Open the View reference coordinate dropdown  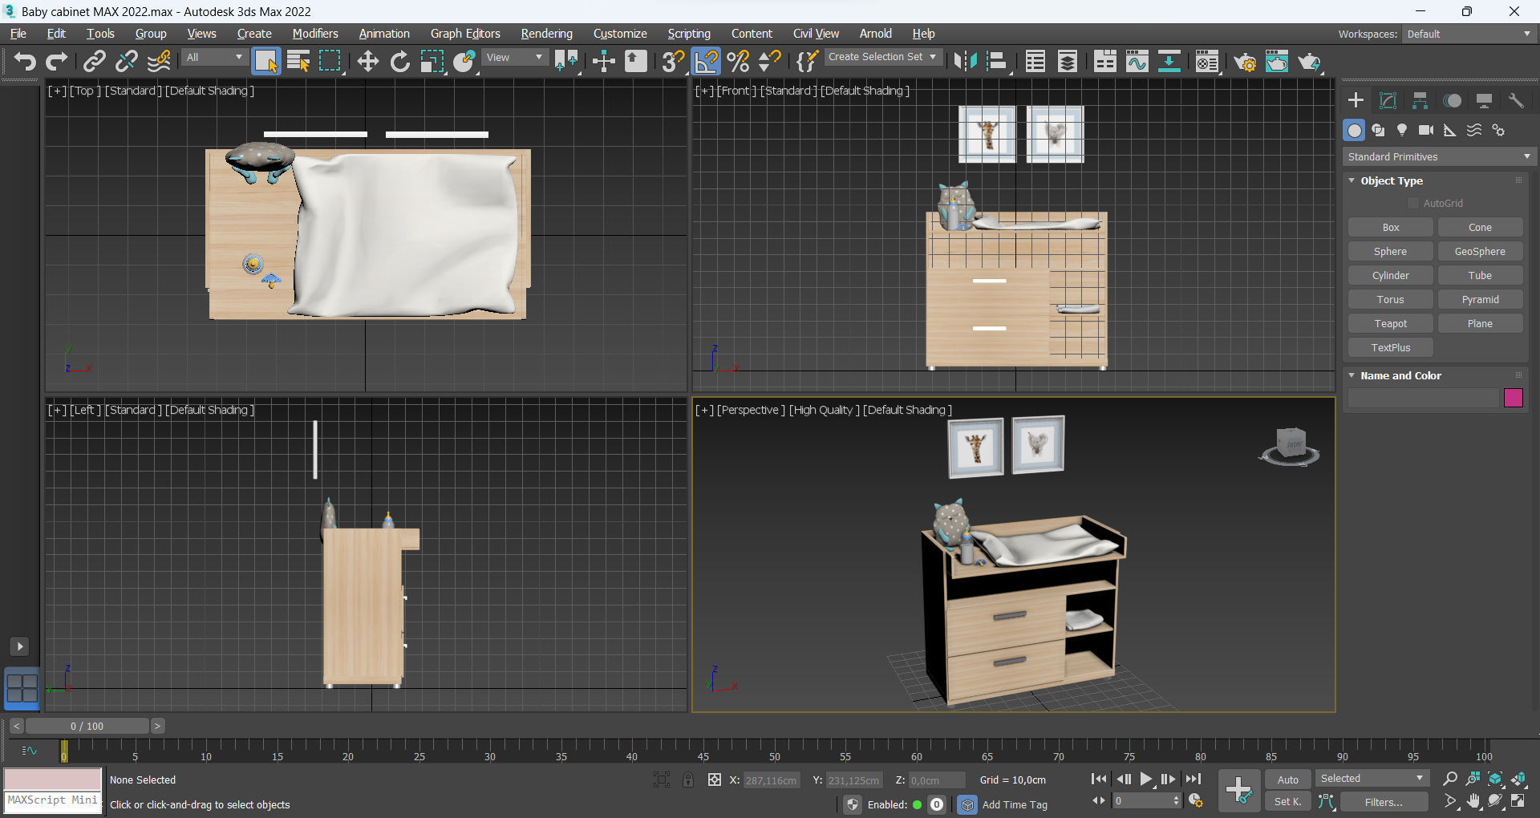click(x=515, y=58)
